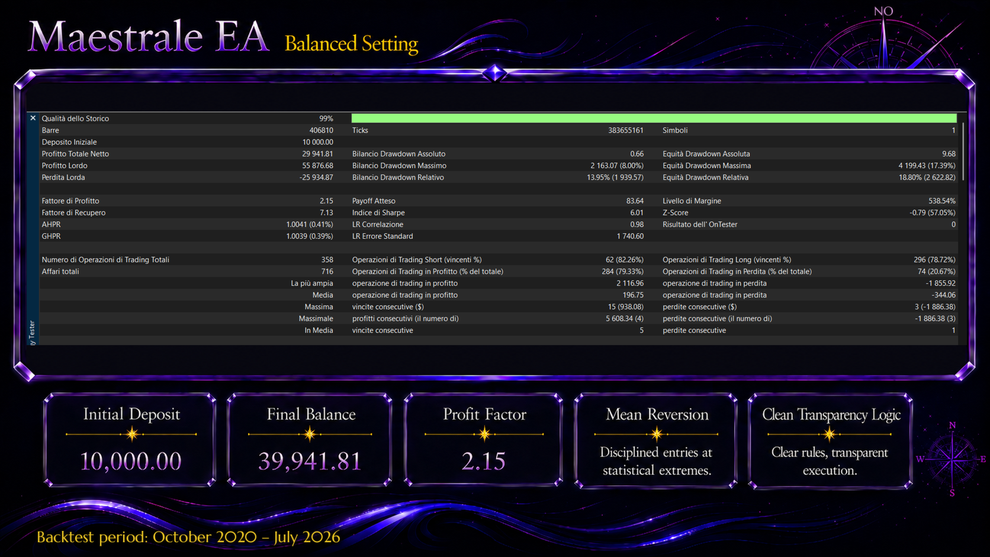
Task: Click average profit trade value 196.75
Action: click(x=633, y=295)
